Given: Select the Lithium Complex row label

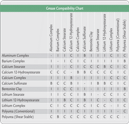Looking at the screenshot, I should click(14, 106).
